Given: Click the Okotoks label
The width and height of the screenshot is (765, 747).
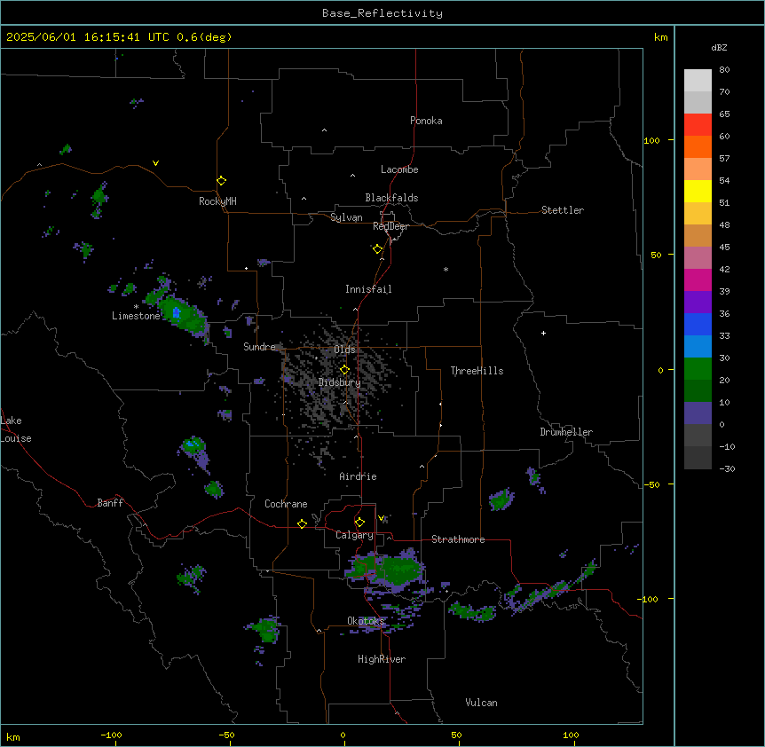Looking at the screenshot, I should (x=366, y=621).
